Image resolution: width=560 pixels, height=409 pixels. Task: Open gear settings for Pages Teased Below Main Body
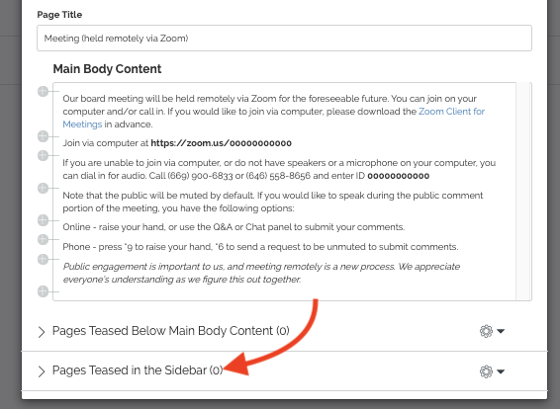tap(486, 331)
